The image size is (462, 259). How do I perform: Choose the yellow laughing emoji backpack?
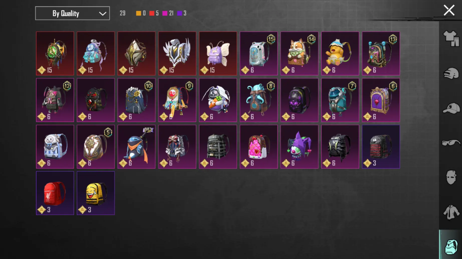click(x=96, y=193)
